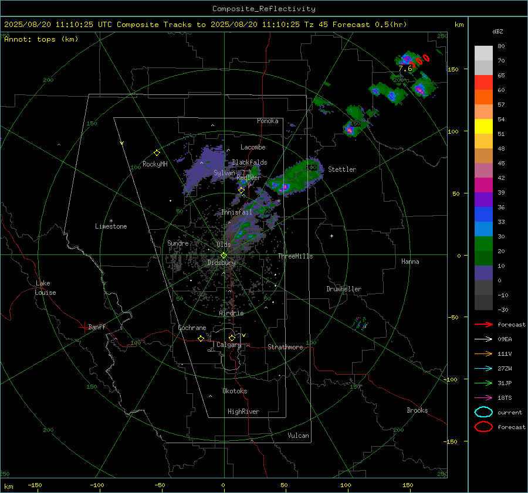This screenshot has height=493, width=528.
Task: Click the orange 111V arrow legend icon
Action: (483, 353)
